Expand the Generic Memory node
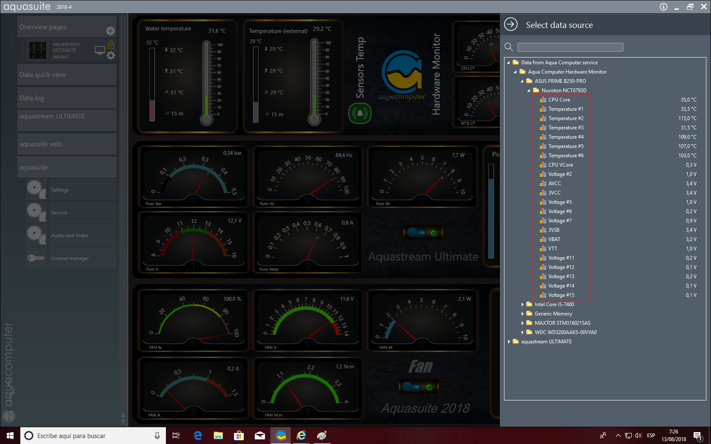 coord(522,314)
